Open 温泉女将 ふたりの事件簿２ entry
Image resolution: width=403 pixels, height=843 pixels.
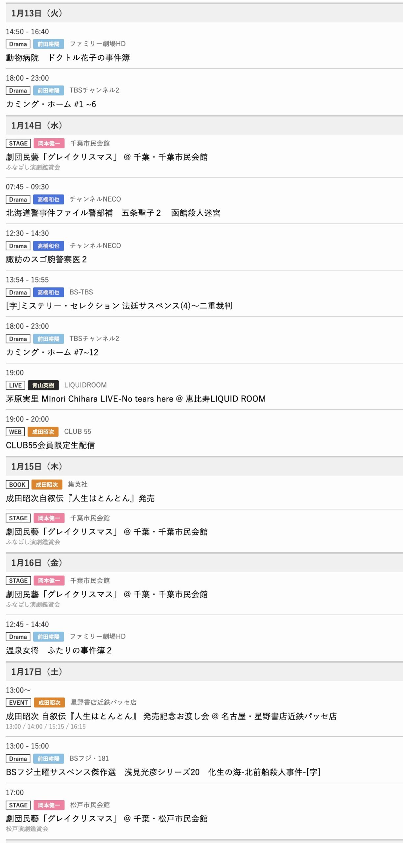pyautogui.click(x=59, y=650)
